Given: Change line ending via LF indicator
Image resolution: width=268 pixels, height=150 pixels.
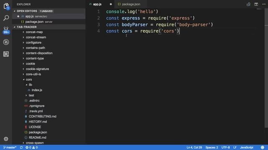Looking at the screenshot, I should [235, 147].
